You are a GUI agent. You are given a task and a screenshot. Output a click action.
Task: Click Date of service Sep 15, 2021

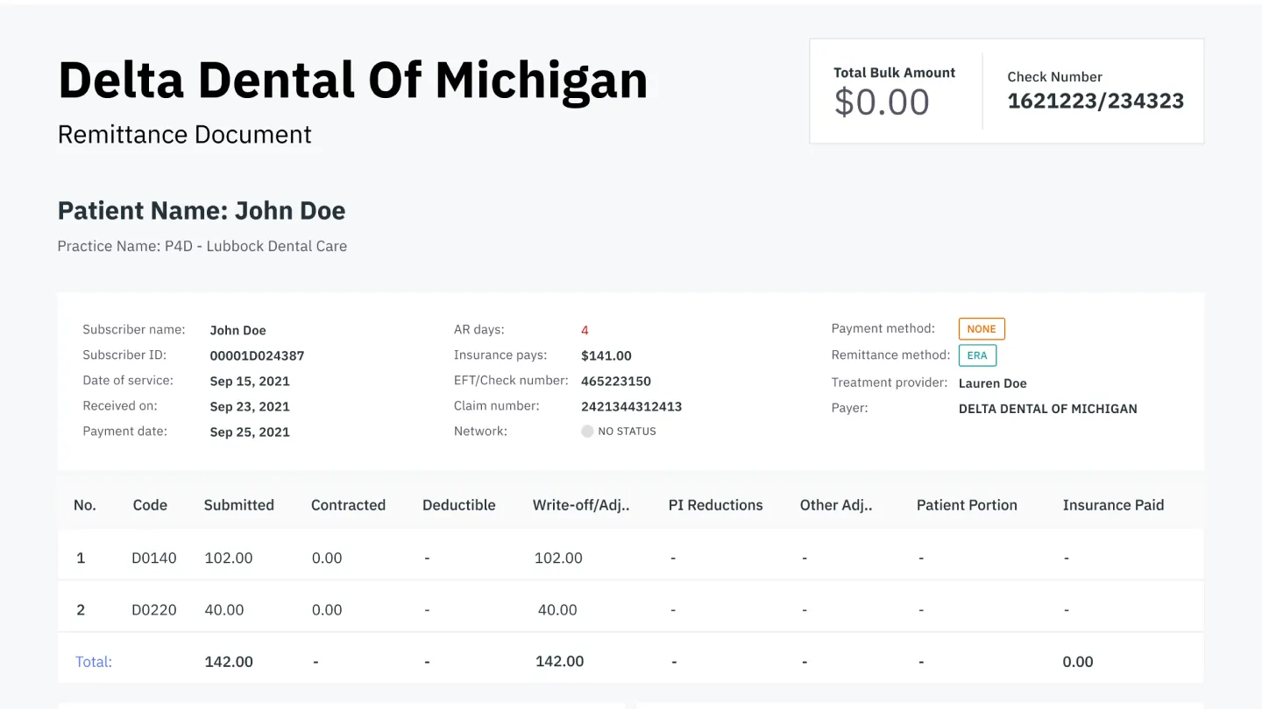click(x=250, y=381)
